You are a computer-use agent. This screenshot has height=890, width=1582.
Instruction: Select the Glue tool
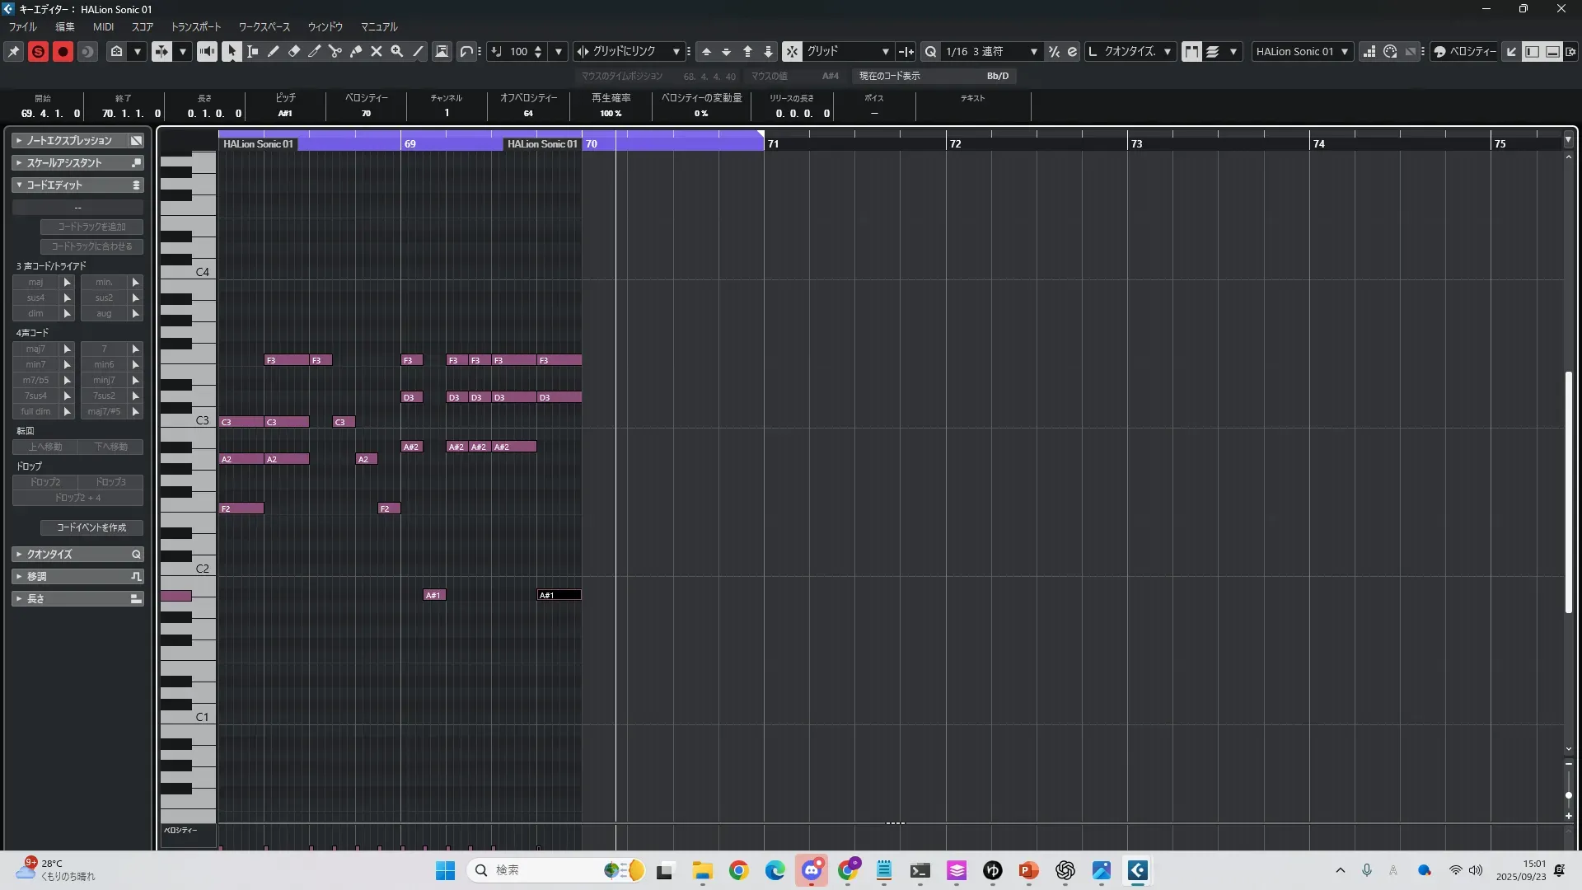point(356,51)
